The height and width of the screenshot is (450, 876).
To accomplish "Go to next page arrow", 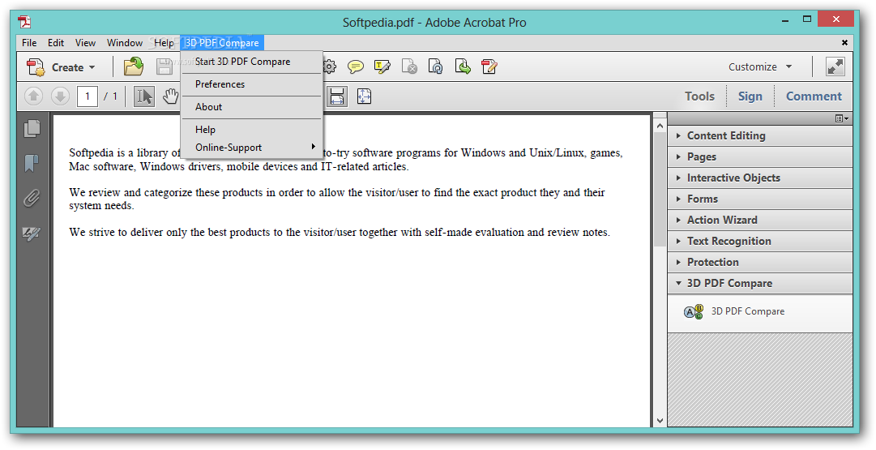I will [60, 96].
